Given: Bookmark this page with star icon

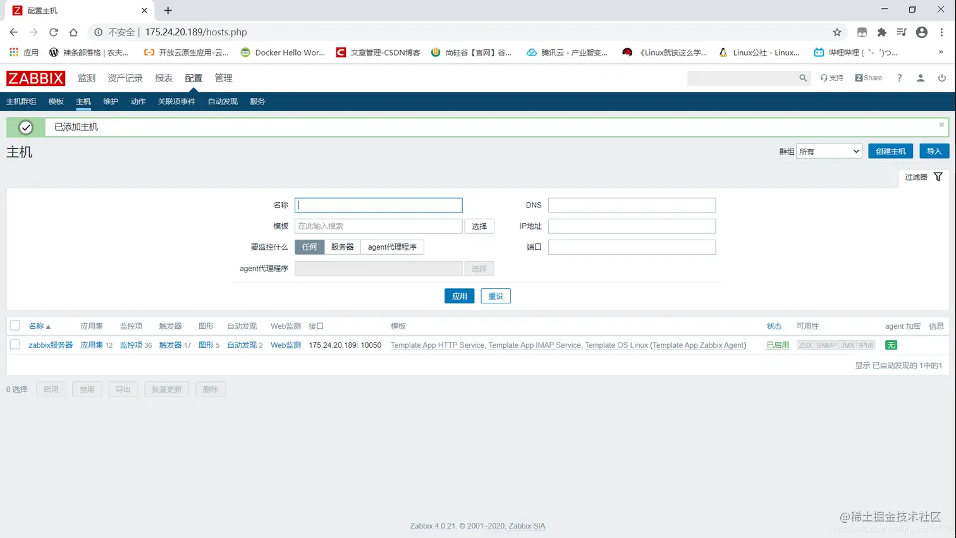Looking at the screenshot, I should tap(837, 32).
